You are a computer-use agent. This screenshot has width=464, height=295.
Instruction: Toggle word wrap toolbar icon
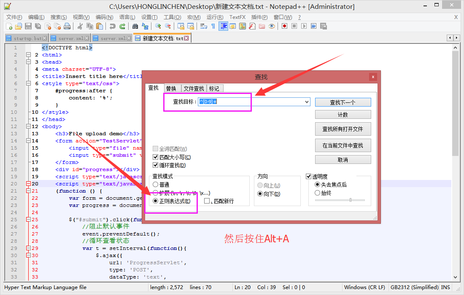pyautogui.click(x=204, y=26)
